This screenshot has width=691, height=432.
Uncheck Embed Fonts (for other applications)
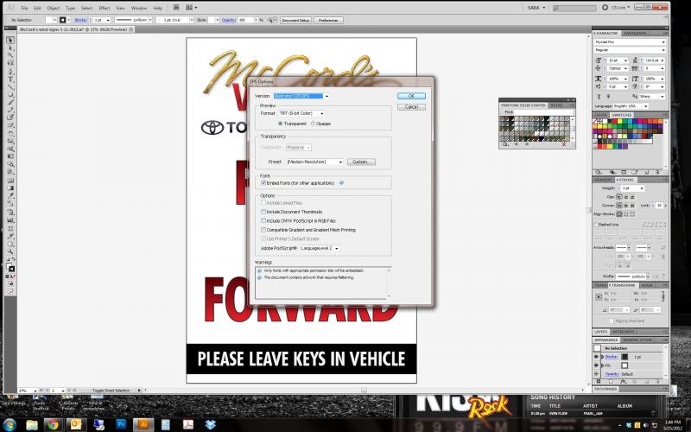coord(263,183)
